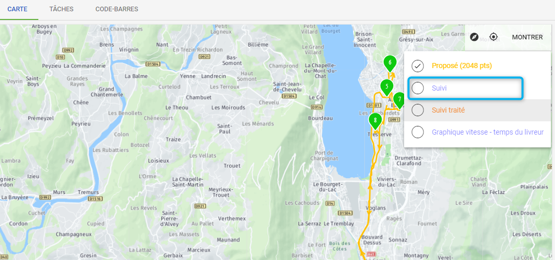Viewport: 555px width, 260px height.
Task: Select the Proposé (2048 pts) label
Action: [461, 66]
